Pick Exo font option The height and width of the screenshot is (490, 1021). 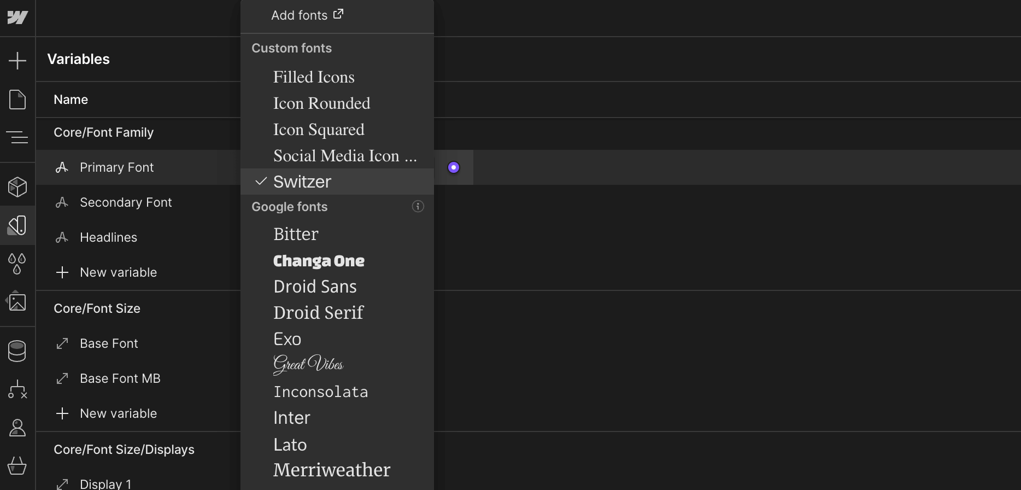pyautogui.click(x=337, y=339)
